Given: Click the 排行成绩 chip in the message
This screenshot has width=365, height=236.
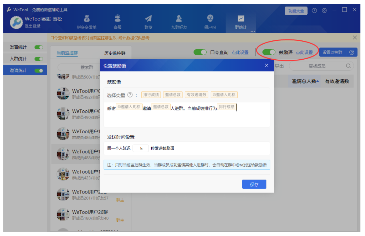Looking at the screenshot, I should 226,107.
